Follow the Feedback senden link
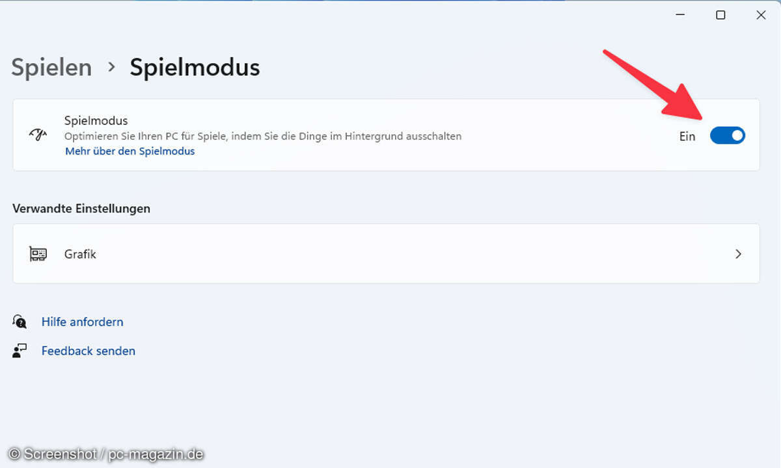This screenshot has height=468, width=781. [88, 351]
